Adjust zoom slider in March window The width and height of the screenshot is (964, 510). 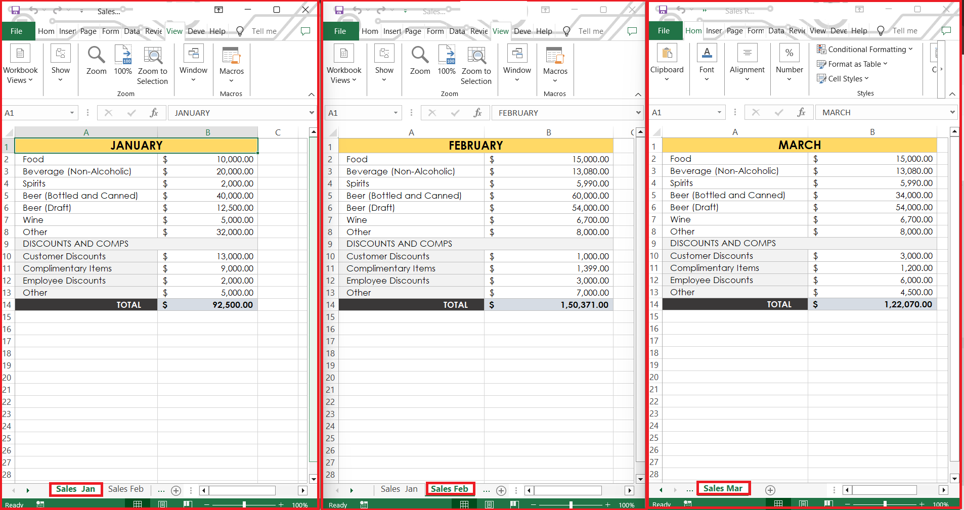pyautogui.click(x=885, y=504)
